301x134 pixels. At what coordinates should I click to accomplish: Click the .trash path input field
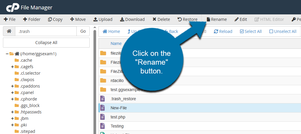point(46,31)
